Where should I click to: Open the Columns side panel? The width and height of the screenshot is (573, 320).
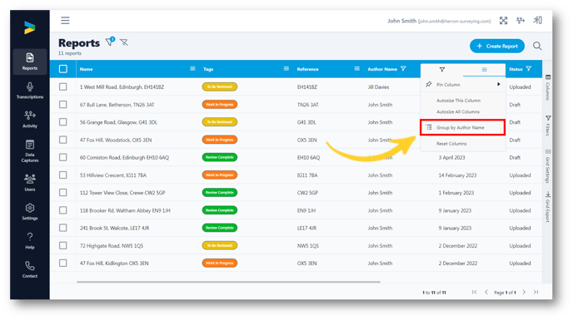[548, 87]
